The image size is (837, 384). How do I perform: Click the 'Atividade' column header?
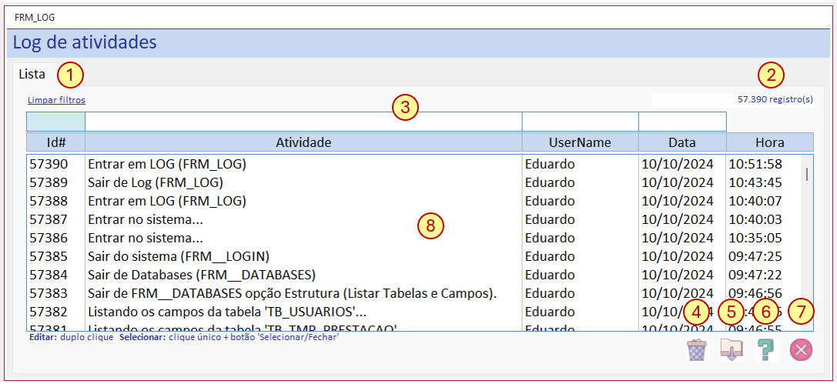click(303, 142)
